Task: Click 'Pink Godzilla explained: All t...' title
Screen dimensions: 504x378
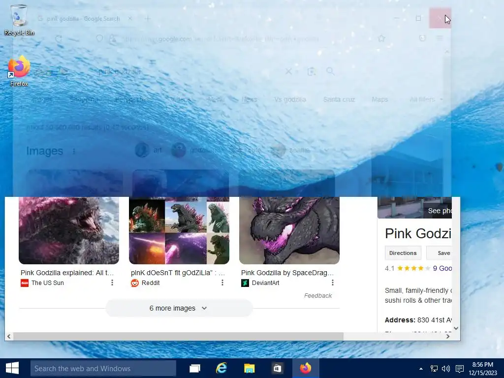Action: [67, 273]
